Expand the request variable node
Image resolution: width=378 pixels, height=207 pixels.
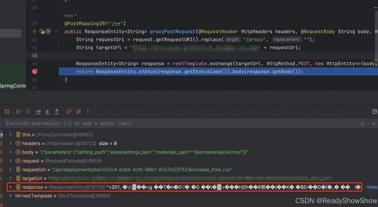coord(11,161)
